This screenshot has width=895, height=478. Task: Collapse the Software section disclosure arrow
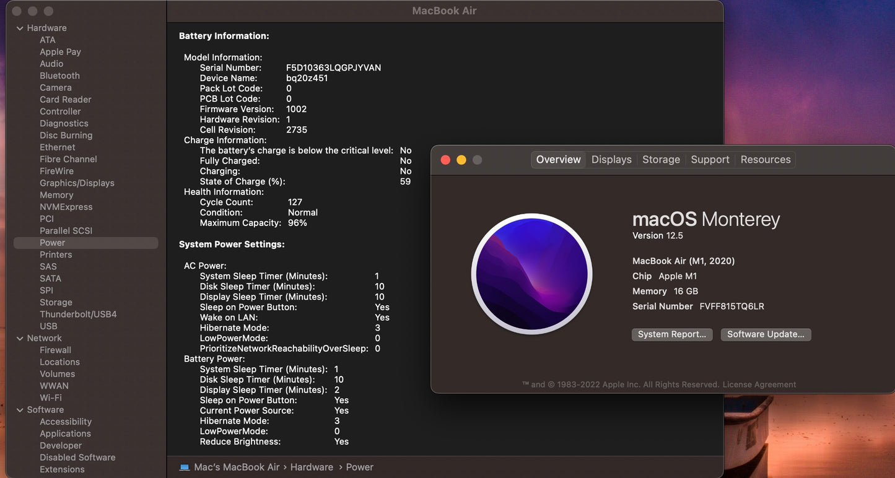point(20,410)
